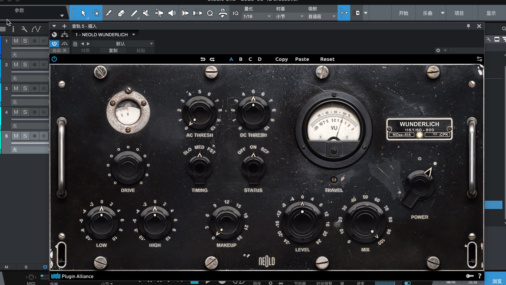Open the routing icon beside plugin name
This screenshot has height=285, width=506.
(65, 35)
